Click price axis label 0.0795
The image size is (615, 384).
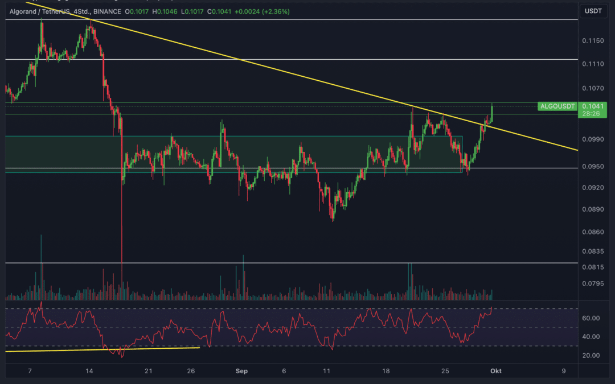tap(593, 284)
